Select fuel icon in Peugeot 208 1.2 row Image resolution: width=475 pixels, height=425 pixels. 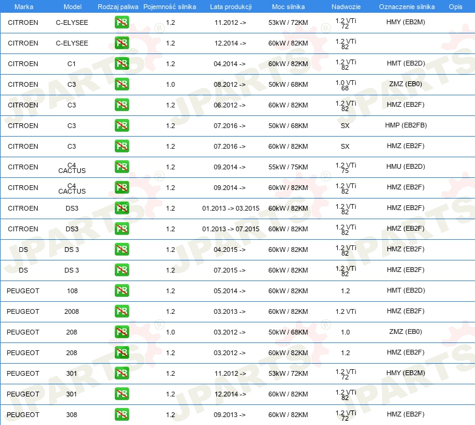pyautogui.click(x=121, y=352)
